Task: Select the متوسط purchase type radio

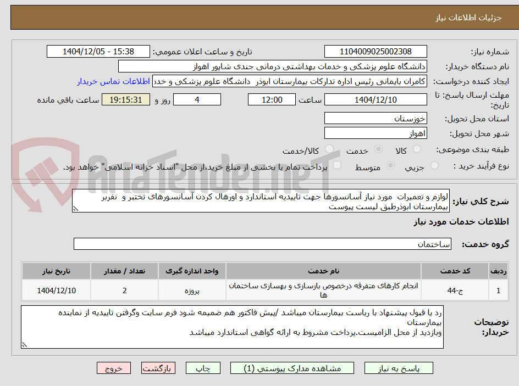Action: tap(390, 166)
